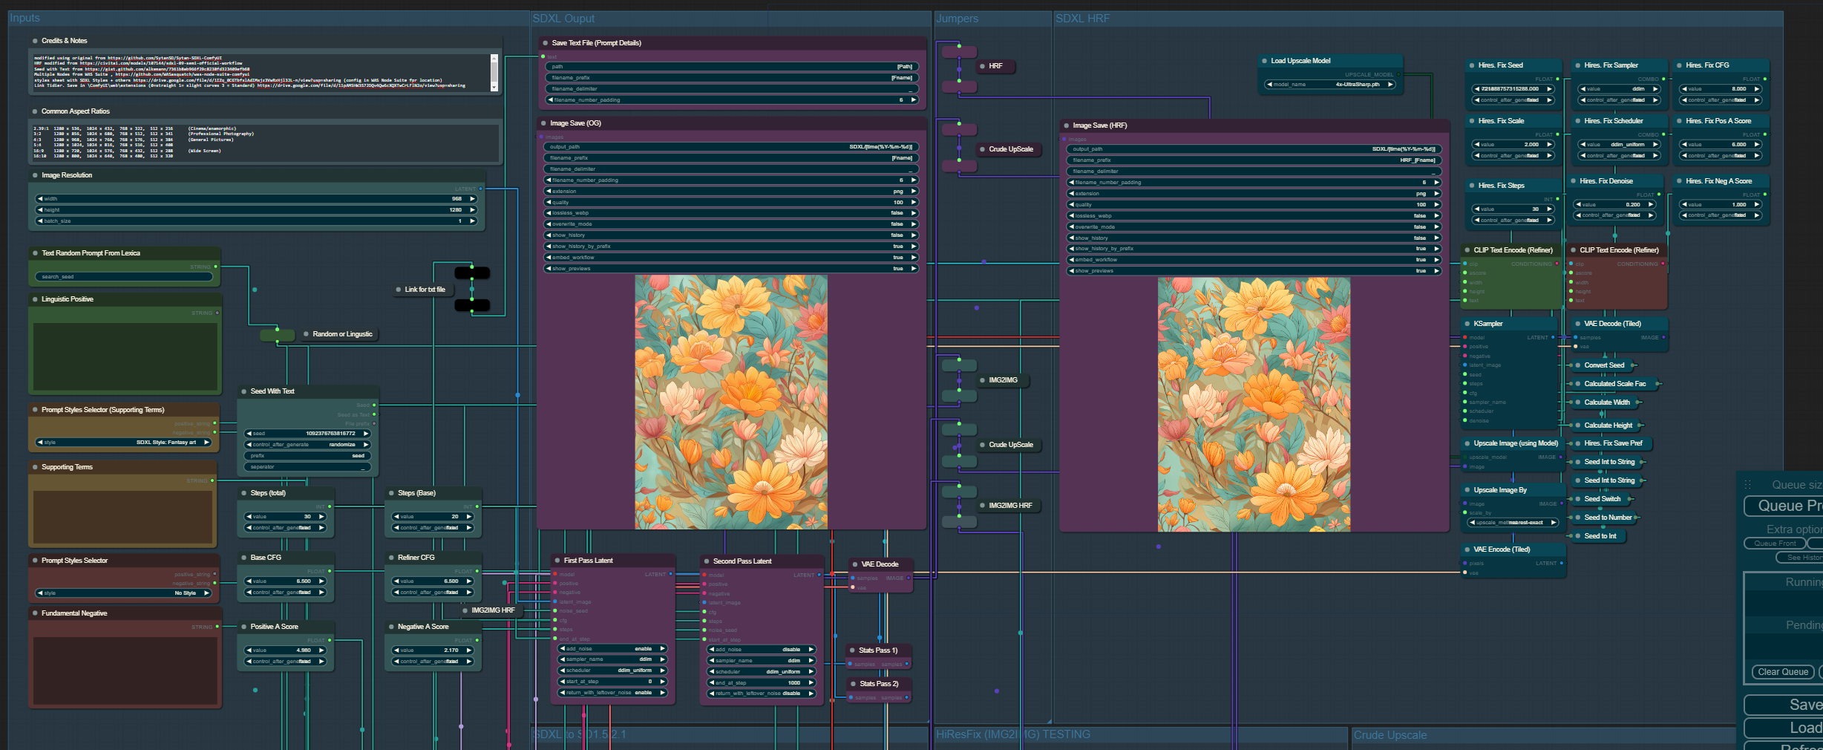Click the Save button in the menu panel
The height and width of the screenshot is (750, 1823).
[x=1783, y=705]
